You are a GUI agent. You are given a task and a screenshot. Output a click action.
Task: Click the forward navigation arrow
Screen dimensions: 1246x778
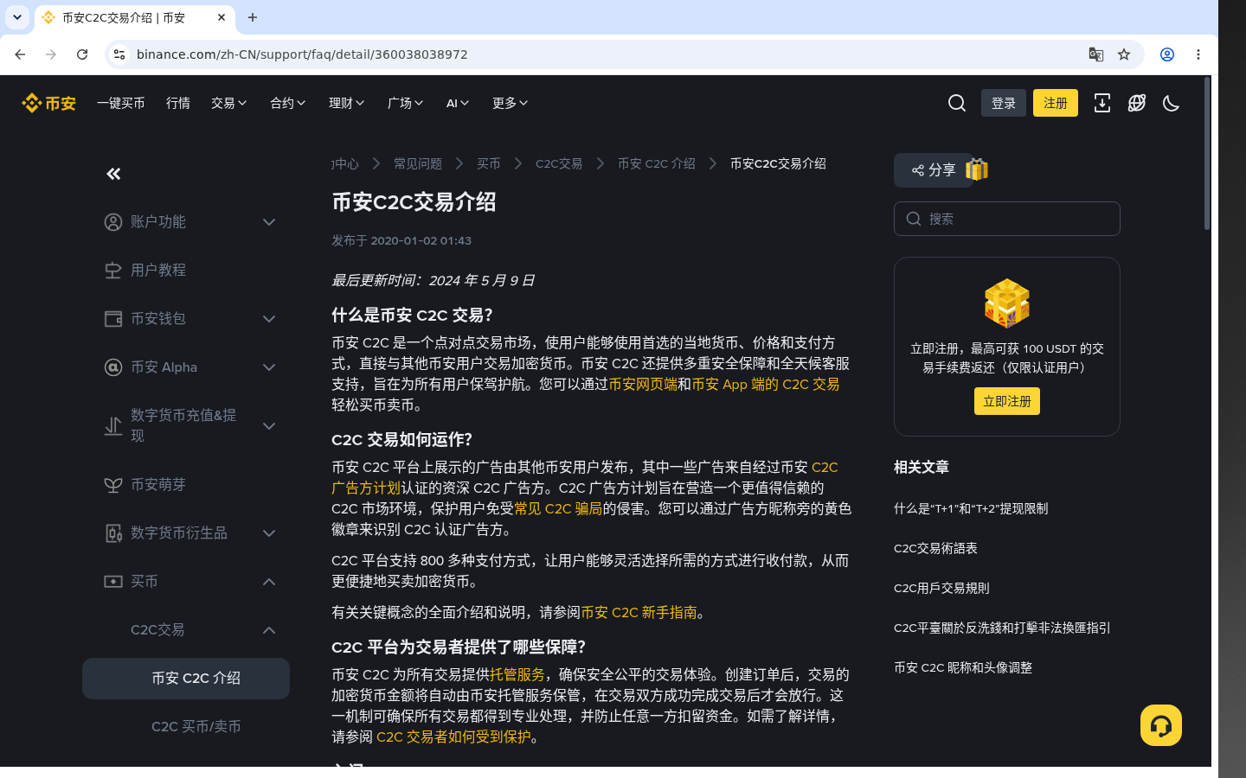pyautogui.click(x=51, y=54)
